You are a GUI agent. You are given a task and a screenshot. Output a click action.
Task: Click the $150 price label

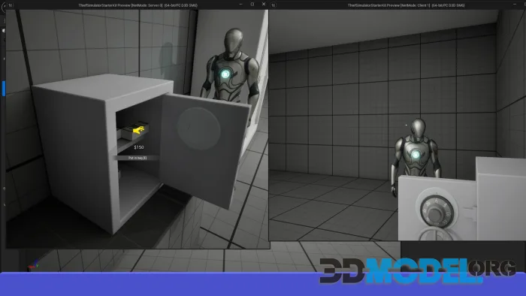(x=138, y=147)
